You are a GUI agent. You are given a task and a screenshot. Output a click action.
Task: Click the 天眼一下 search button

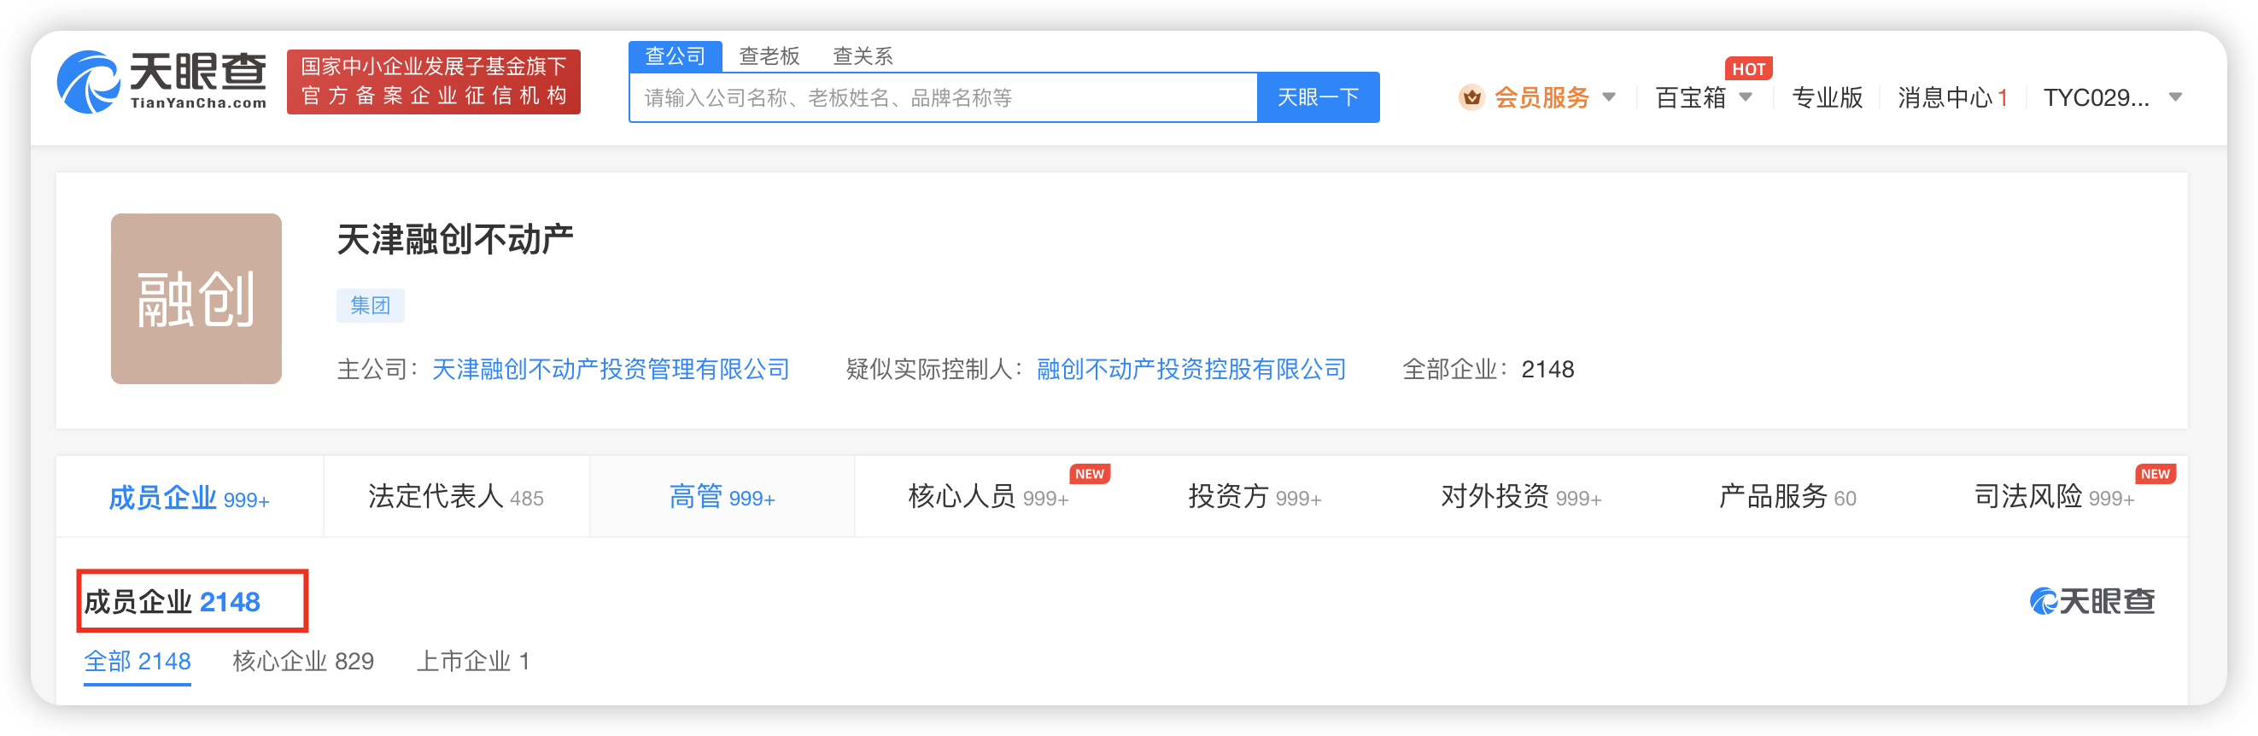point(1319,97)
